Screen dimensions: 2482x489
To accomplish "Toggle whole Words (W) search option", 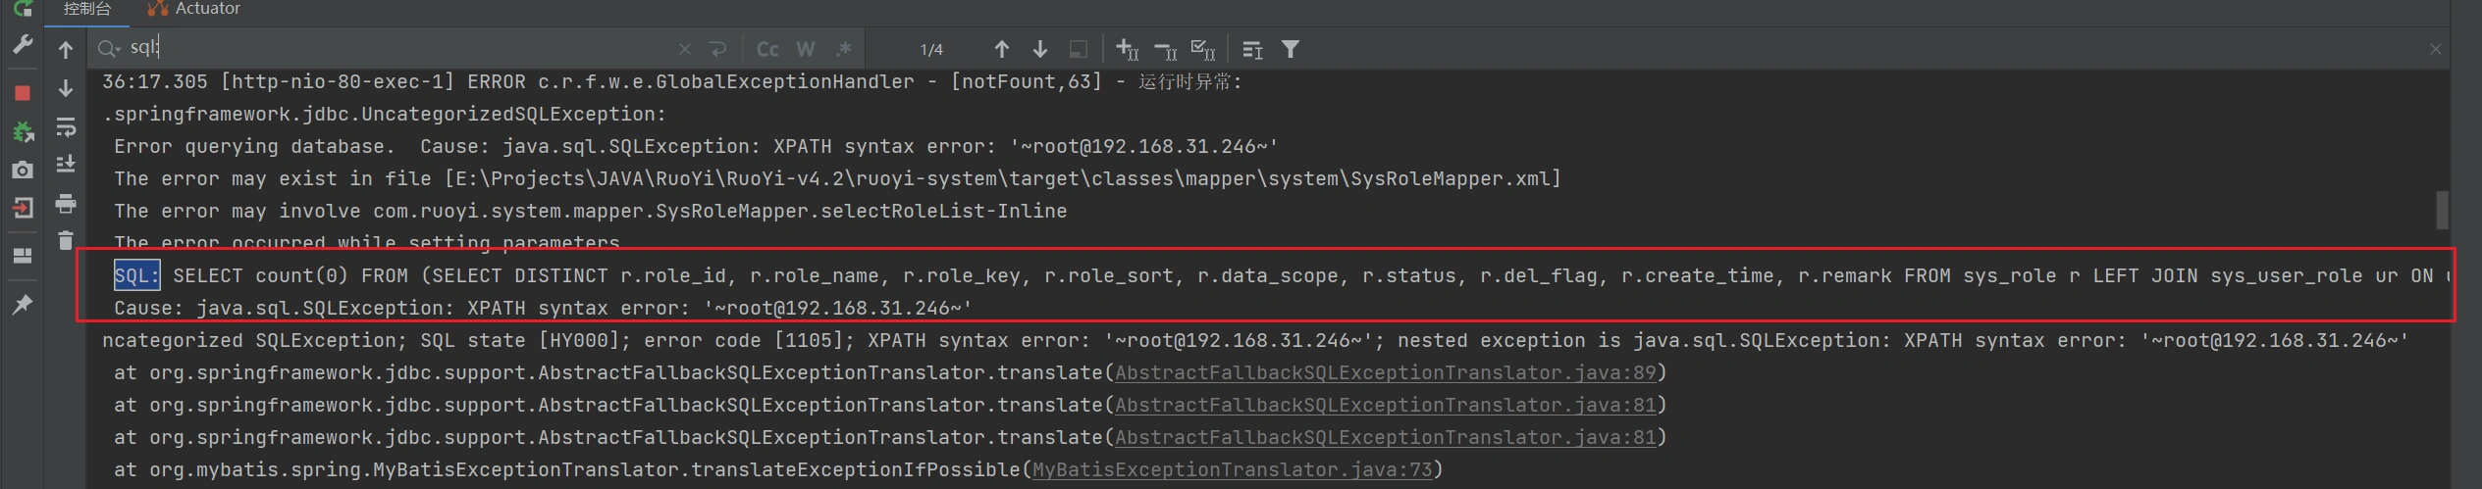I will [x=806, y=49].
